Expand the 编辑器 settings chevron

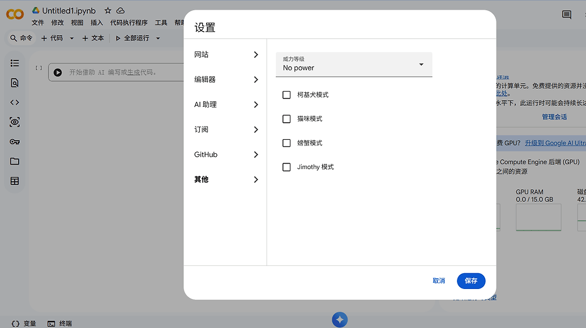[x=256, y=80]
